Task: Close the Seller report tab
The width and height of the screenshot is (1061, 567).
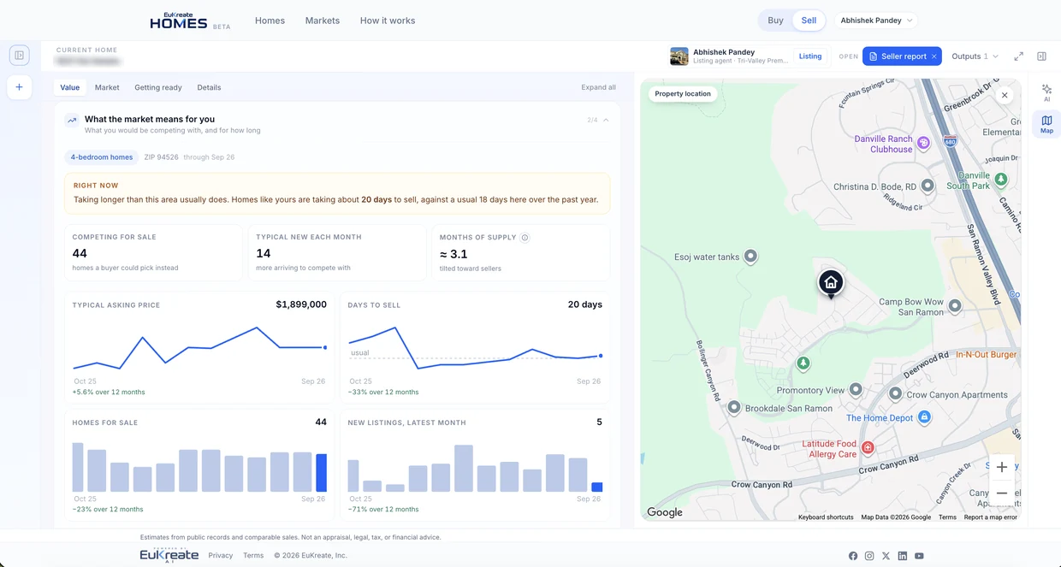Action: pos(934,56)
